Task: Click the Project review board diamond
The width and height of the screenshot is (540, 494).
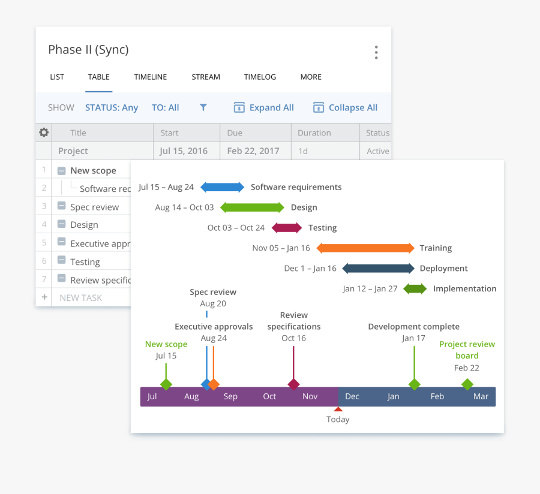Action: point(467,384)
